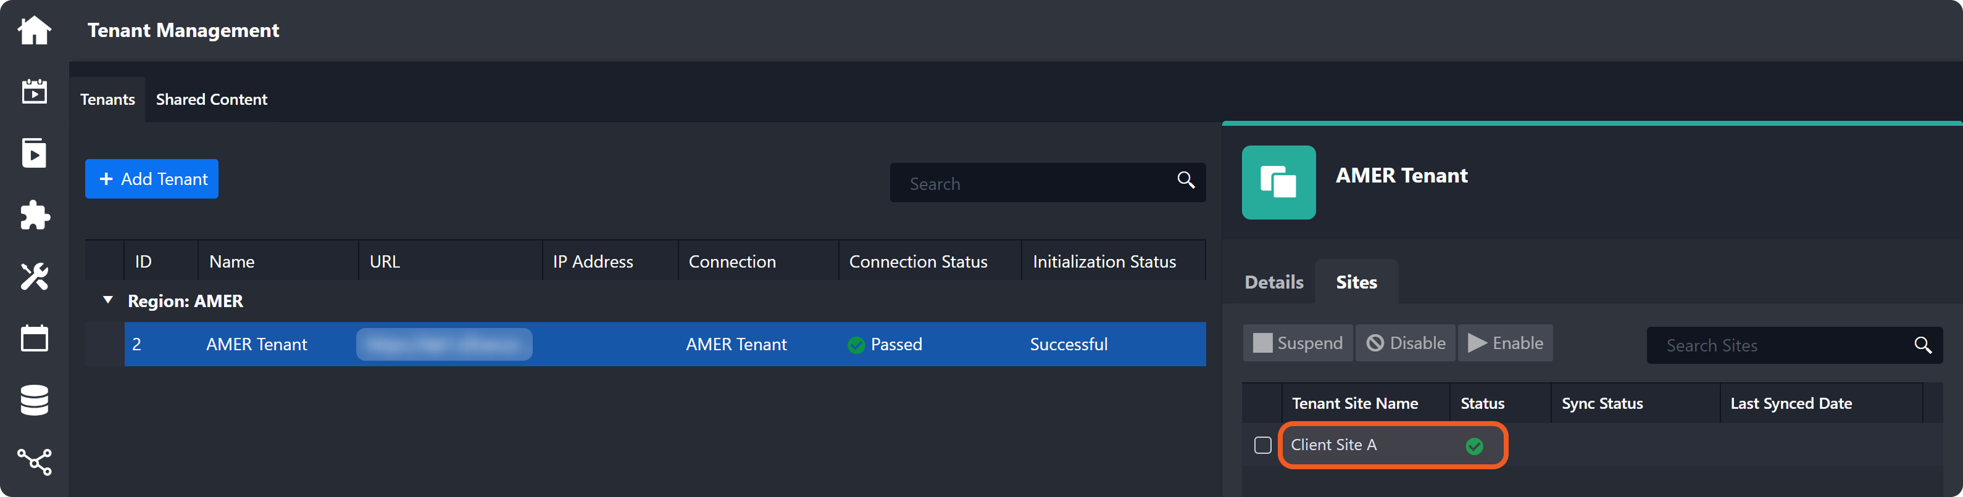Image resolution: width=1963 pixels, height=497 pixels.
Task: Switch to the Shared Content tab
Action: coord(211,100)
